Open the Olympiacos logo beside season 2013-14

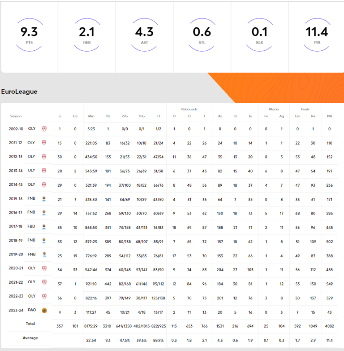click(x=44, y=171)
